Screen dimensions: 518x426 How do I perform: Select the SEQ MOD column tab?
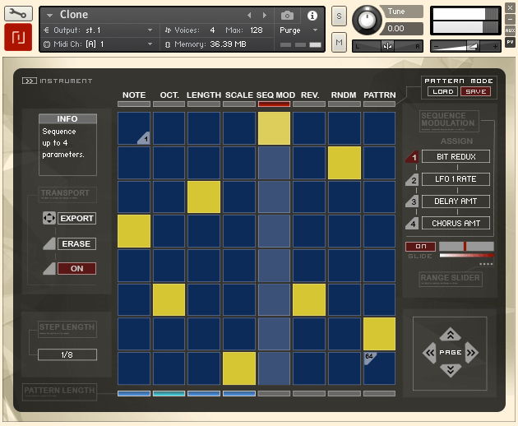[275, 95]
